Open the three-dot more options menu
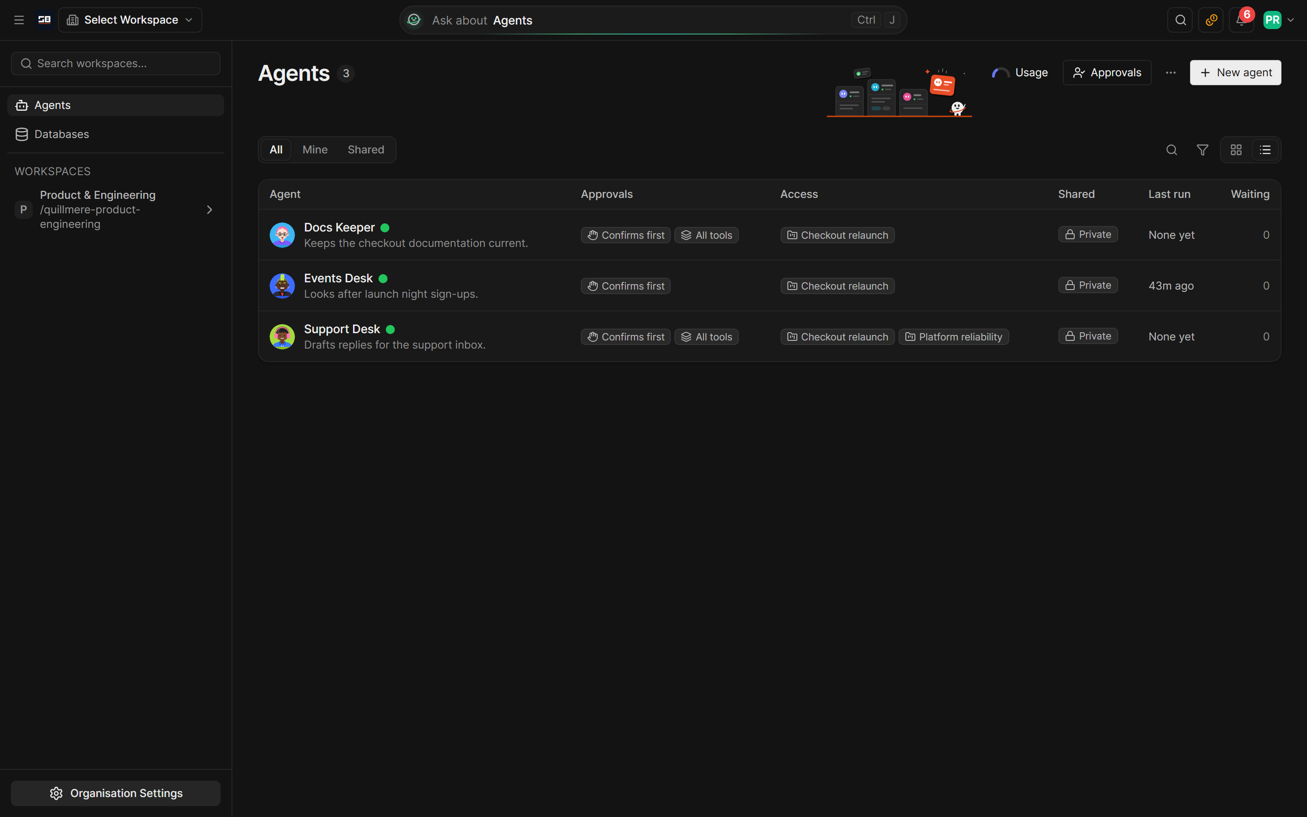Viewport: 1307px width, 817px height. pos(1170,73)
